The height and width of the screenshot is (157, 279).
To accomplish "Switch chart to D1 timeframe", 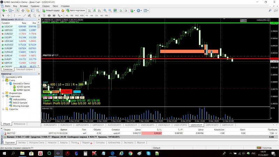I will [97, 15].
